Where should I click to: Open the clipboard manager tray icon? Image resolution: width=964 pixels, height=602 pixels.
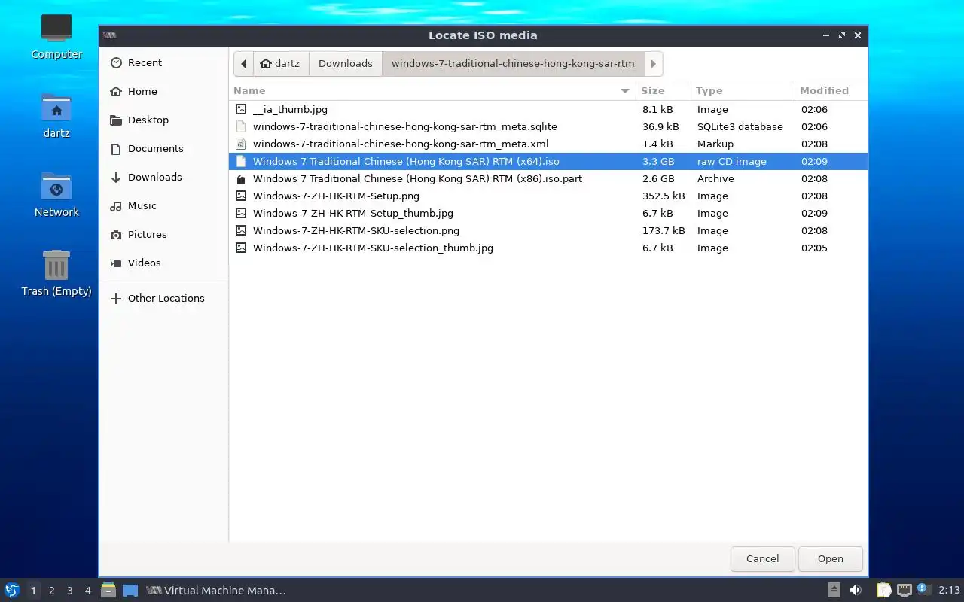pos(883,591)
